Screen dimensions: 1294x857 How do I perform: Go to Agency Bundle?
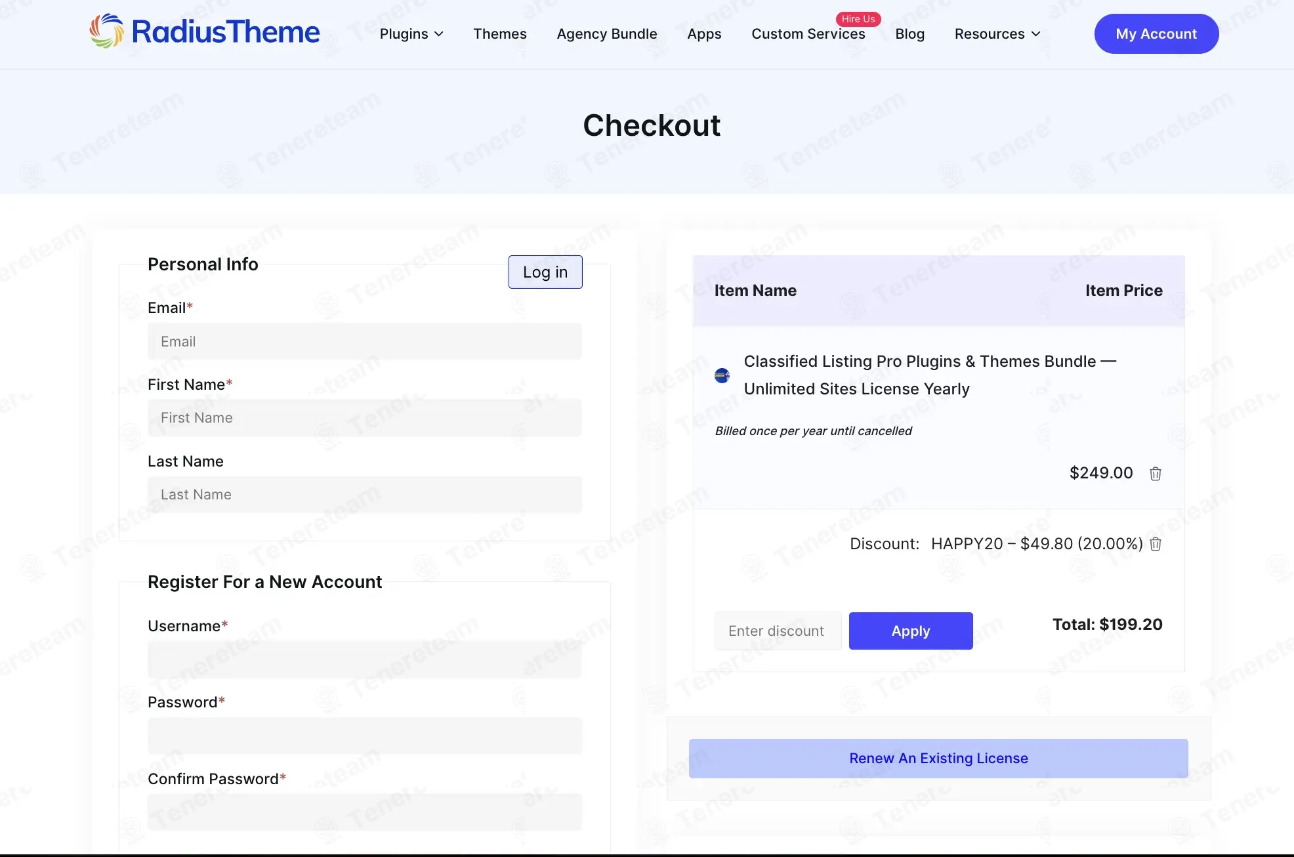point(607,34)
